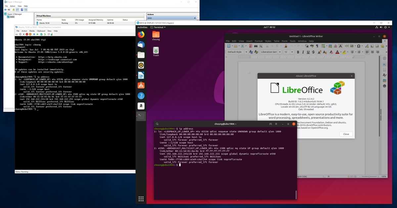The height and width of the screenshot is (208, 397).
Task: Open the Help dock icon
Action: [141, 96]
